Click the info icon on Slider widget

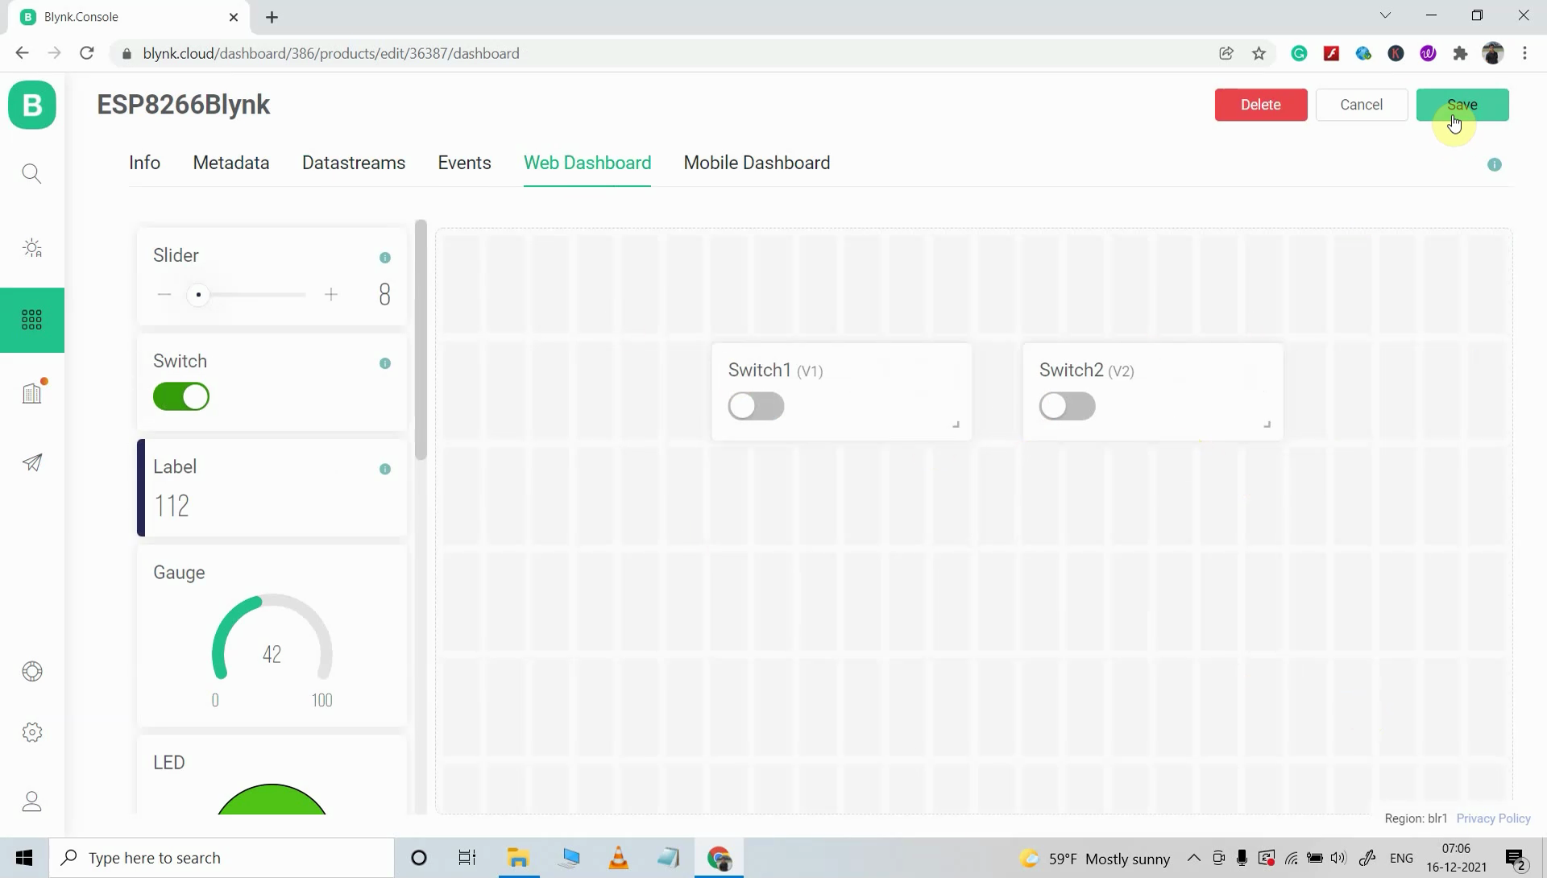[385, 258]
